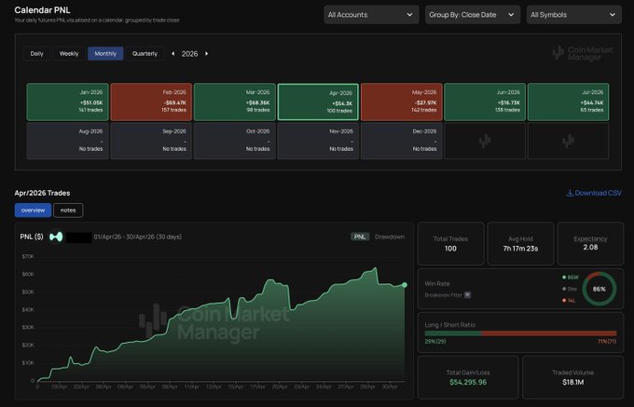This screenshot has width=634, height=407.
Task: Select the Aug-2026 month card
Action: pyautogui.click(x=67, y=141)
